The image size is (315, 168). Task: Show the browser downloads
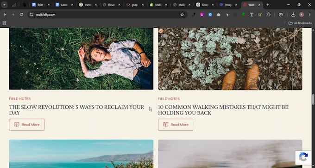(293, 15)
